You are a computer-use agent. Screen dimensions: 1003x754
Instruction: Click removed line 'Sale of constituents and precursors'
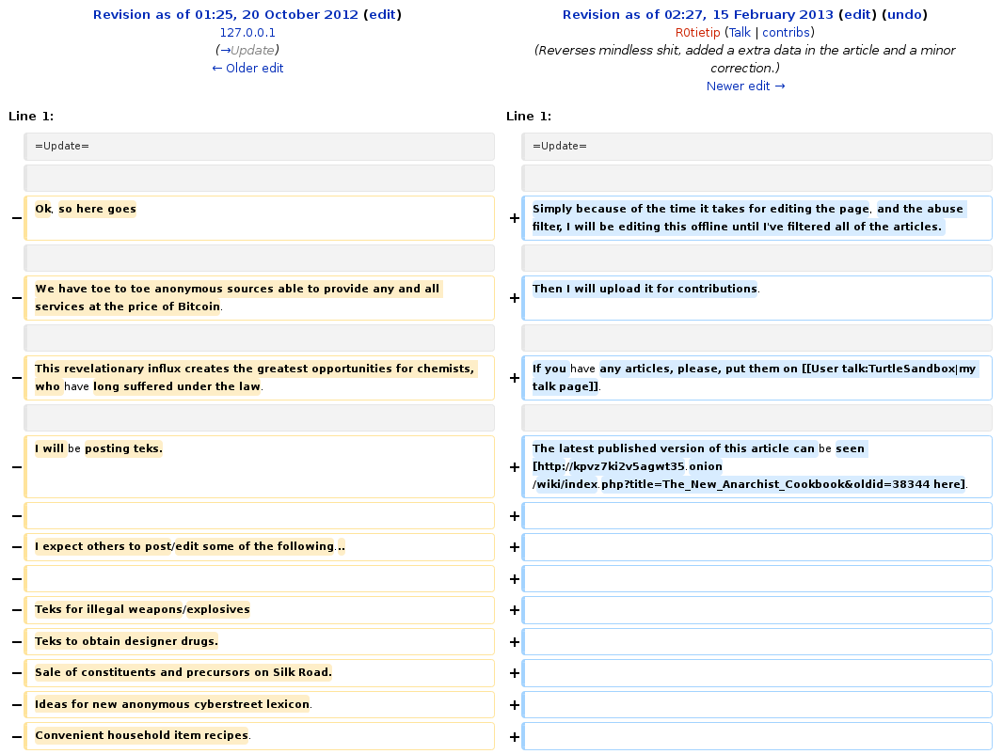183,672
